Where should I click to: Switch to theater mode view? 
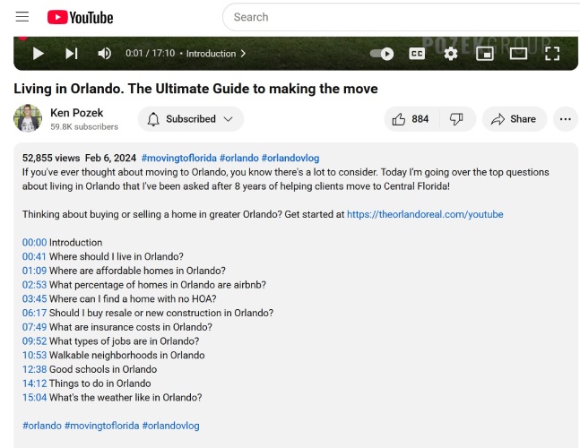coord(518,54)
